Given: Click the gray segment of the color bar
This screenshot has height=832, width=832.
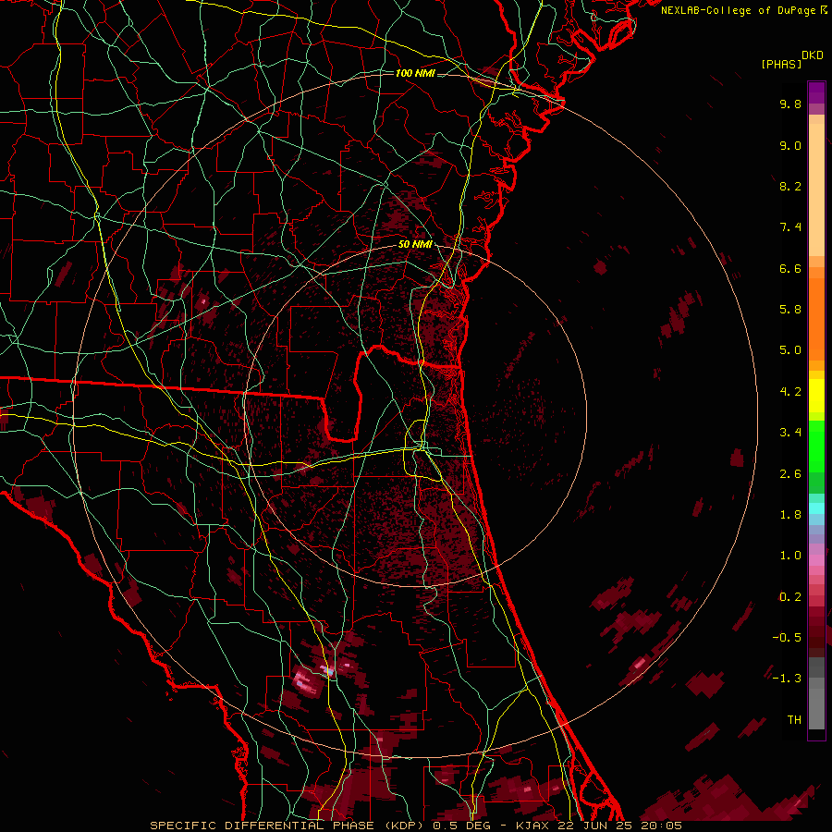Looking at the screenshot, I should click(x=816, y=695).
